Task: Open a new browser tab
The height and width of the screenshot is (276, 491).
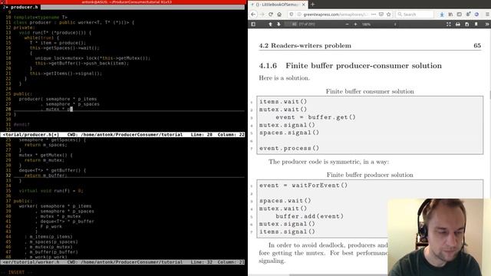Action: pos(312,5)
